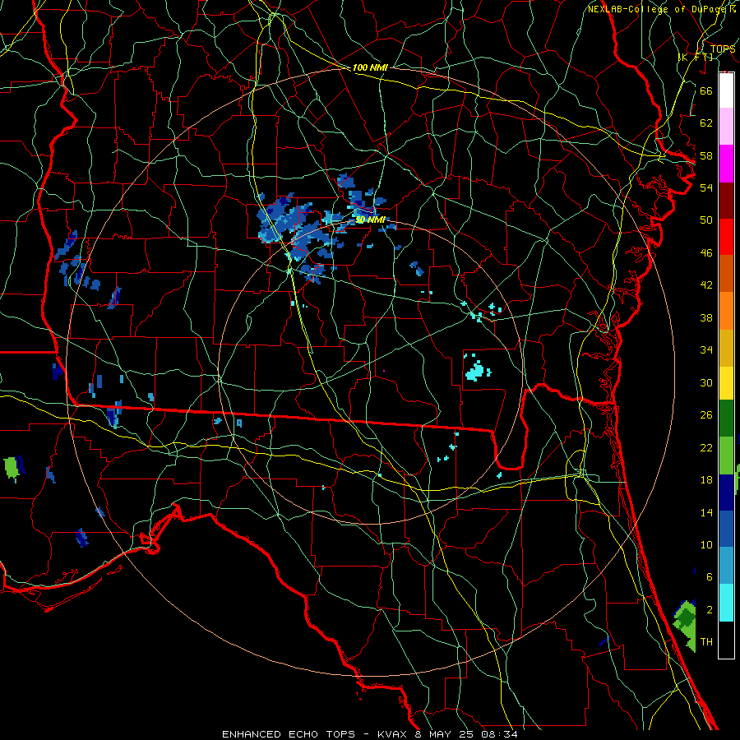Click the large cyan echo cluster east of center
Screen dimensions: 740x740
click(477, 371)
